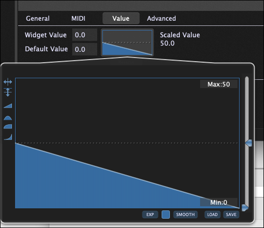Select the linear ramp curve preset
This screenshot has height=228, width=264.
point(8,106)
